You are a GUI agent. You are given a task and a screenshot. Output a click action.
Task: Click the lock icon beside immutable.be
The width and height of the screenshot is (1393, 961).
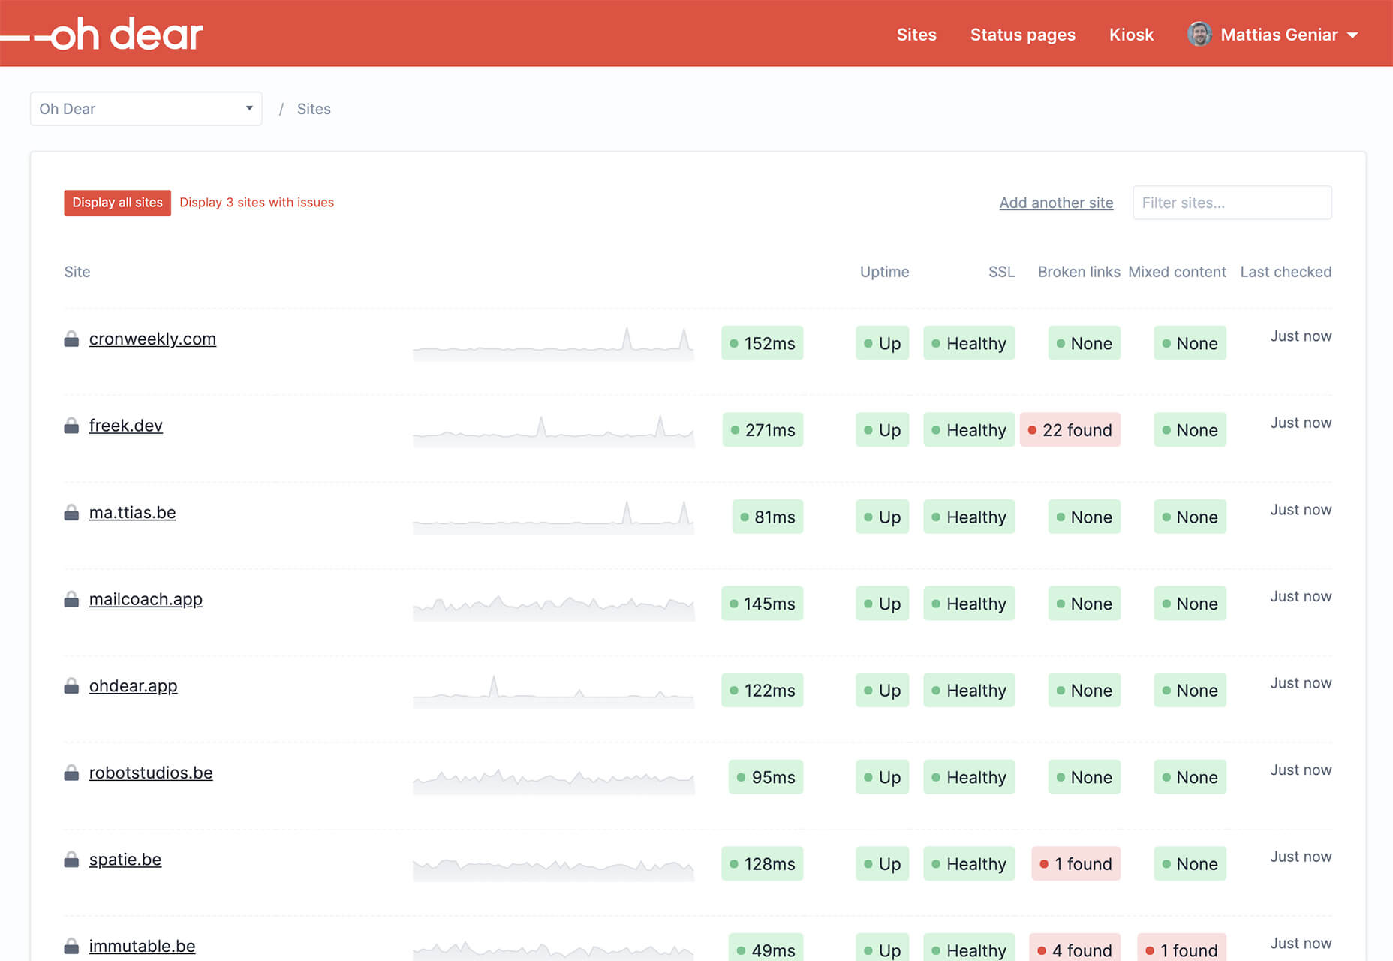71,946
